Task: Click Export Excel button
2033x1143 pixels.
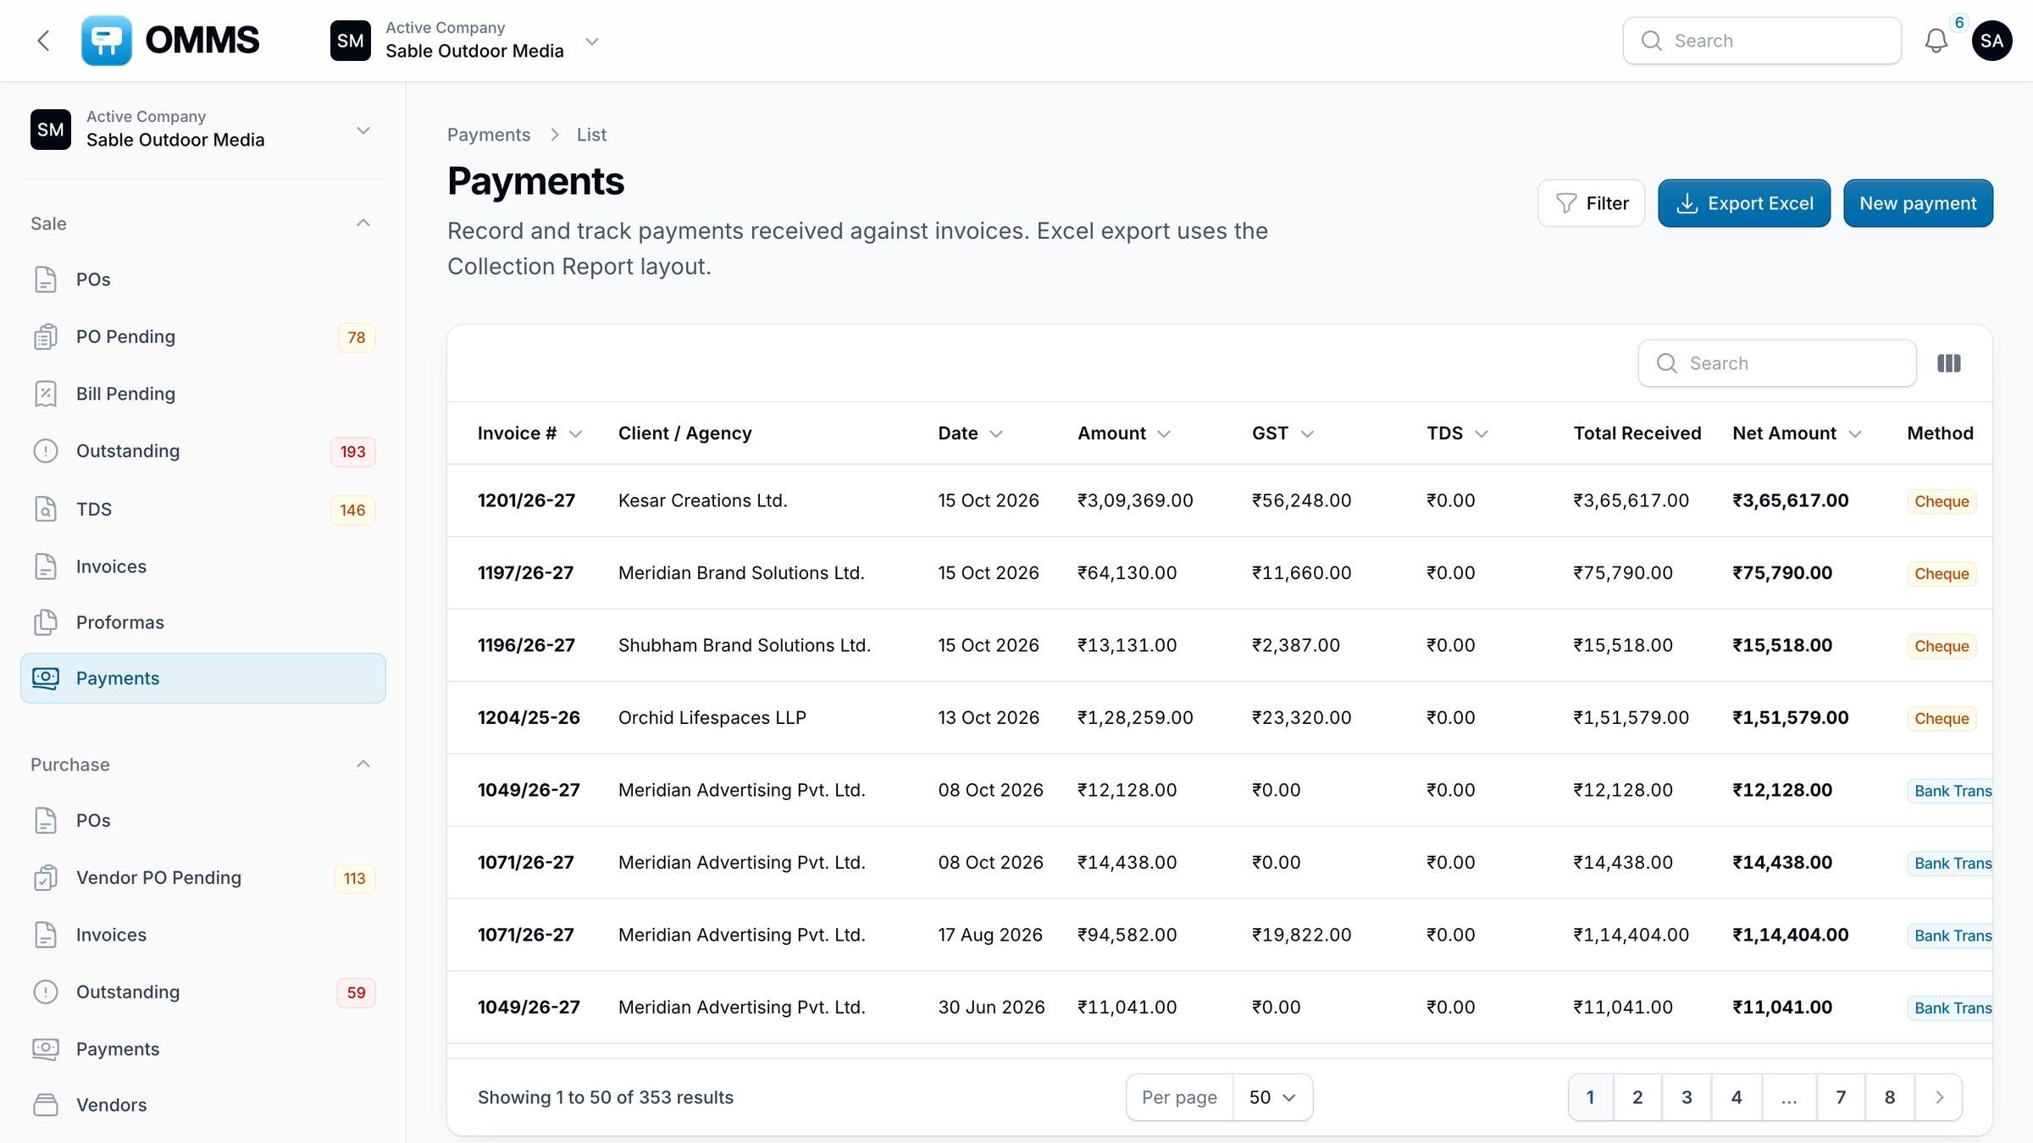Action: (1744, 203)
